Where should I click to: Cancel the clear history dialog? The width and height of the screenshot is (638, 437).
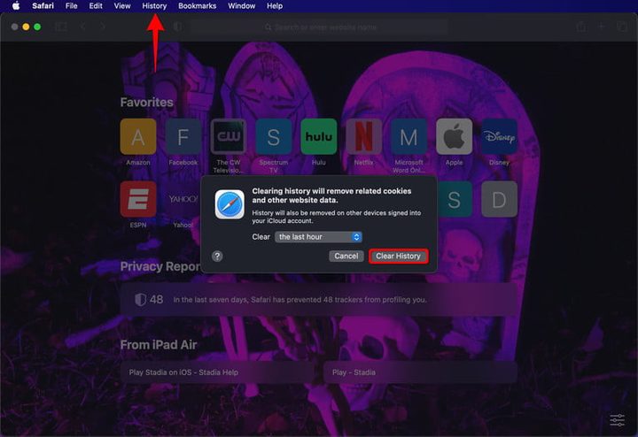pyautogui.click(x=346, y=257)
